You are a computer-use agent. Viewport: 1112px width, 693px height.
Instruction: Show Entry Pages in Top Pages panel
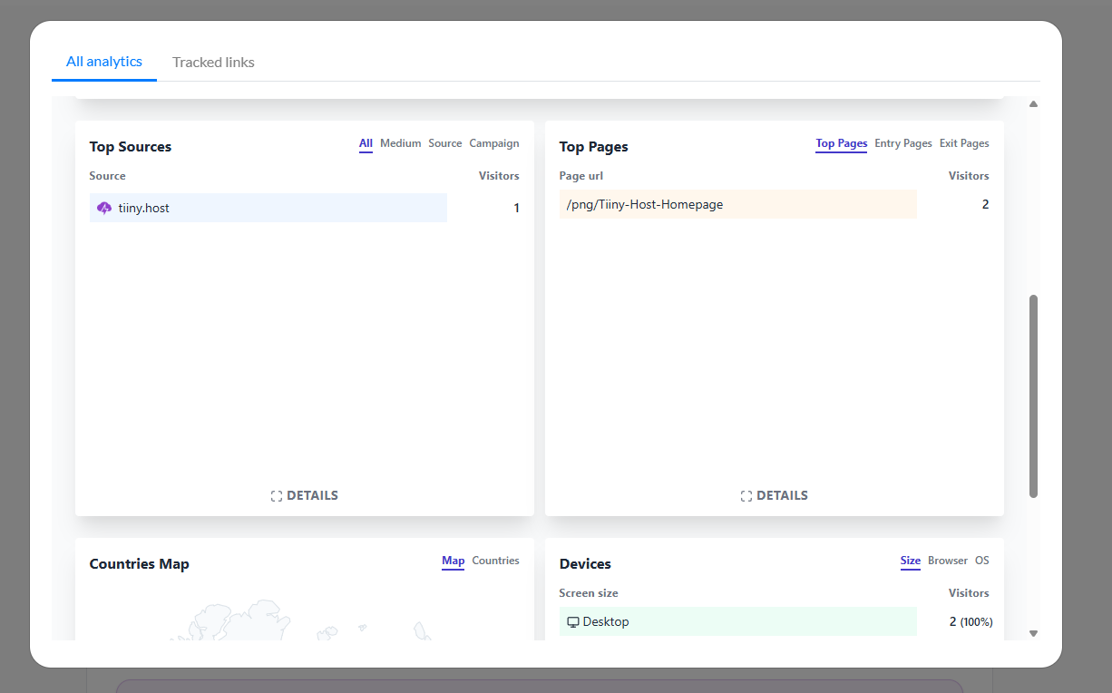[x=903, y=143]
